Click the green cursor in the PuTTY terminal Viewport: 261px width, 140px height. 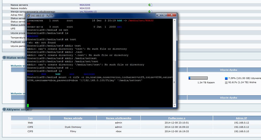[x=28, y=105]
